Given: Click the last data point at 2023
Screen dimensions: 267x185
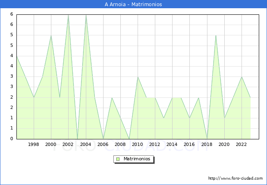Looking at the screenshot, I should (250, 97).
